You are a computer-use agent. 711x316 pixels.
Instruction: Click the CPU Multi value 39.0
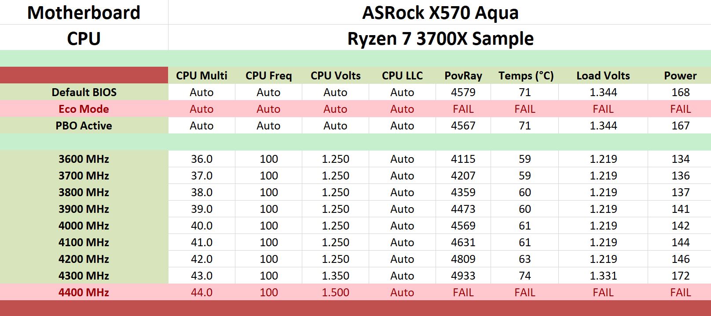coord(202,209)
